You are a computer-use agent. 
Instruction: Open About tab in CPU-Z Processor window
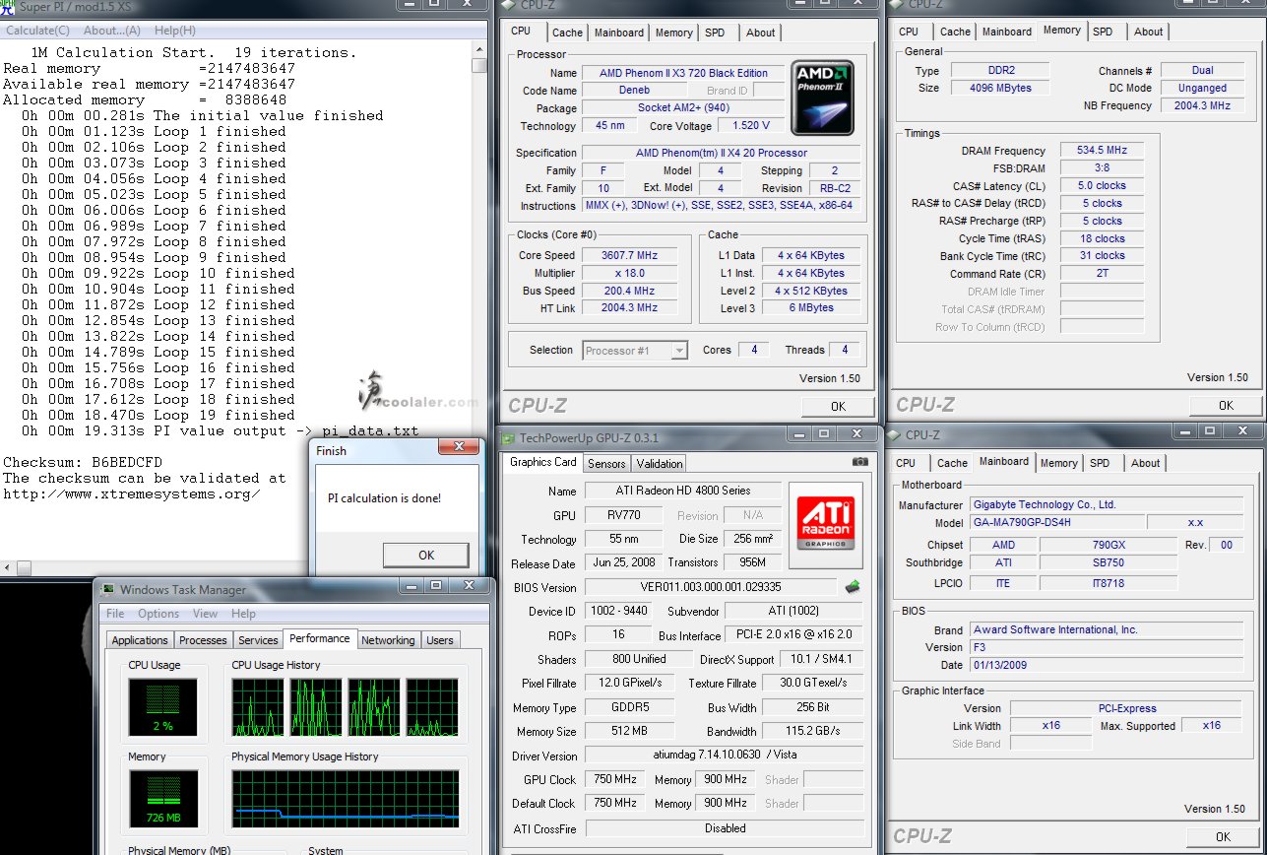760,33
